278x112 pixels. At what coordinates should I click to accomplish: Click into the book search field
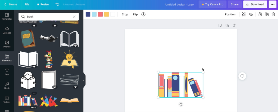[49, 17]
